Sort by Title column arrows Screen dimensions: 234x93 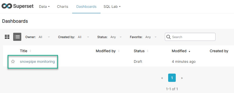pyautogui.click(x=30, y=51)
